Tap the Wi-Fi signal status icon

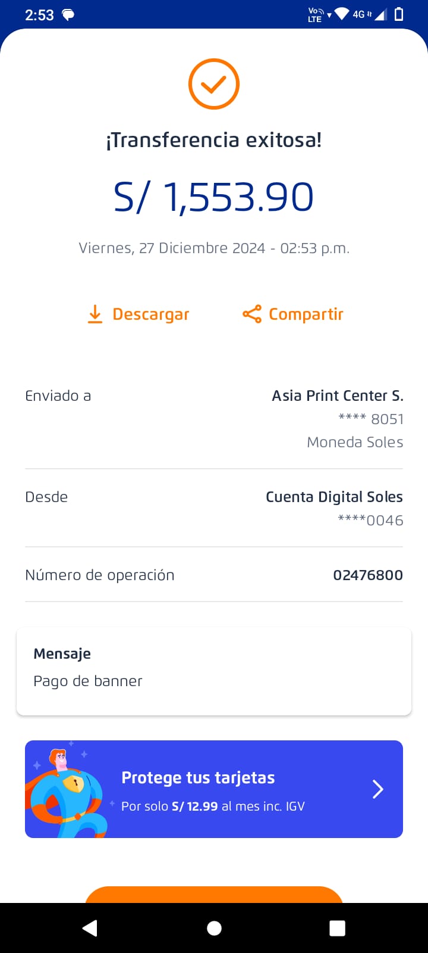click(342, 14)
